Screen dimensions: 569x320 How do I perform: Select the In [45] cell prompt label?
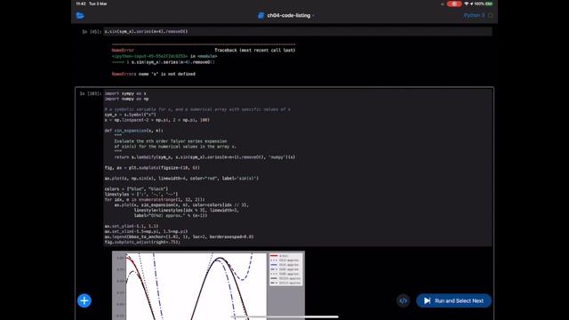[x=92, y=32]
